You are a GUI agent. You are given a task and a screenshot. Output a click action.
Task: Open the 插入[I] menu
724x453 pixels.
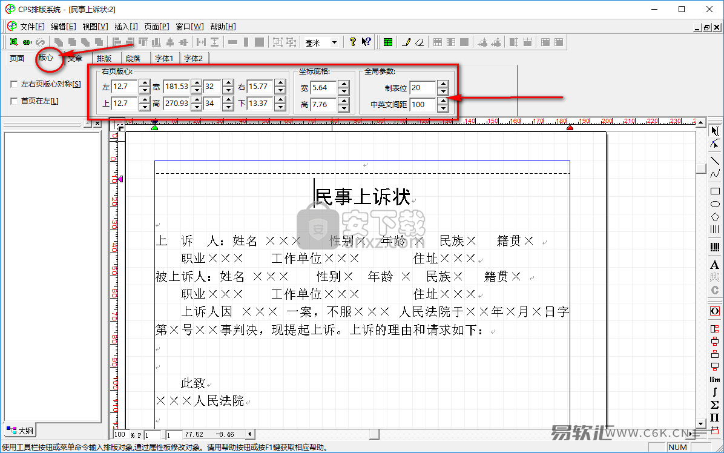[x=126, y=27]
